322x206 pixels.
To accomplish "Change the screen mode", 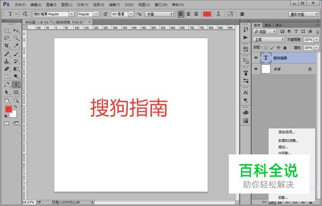I will click(x=16, y=124).
